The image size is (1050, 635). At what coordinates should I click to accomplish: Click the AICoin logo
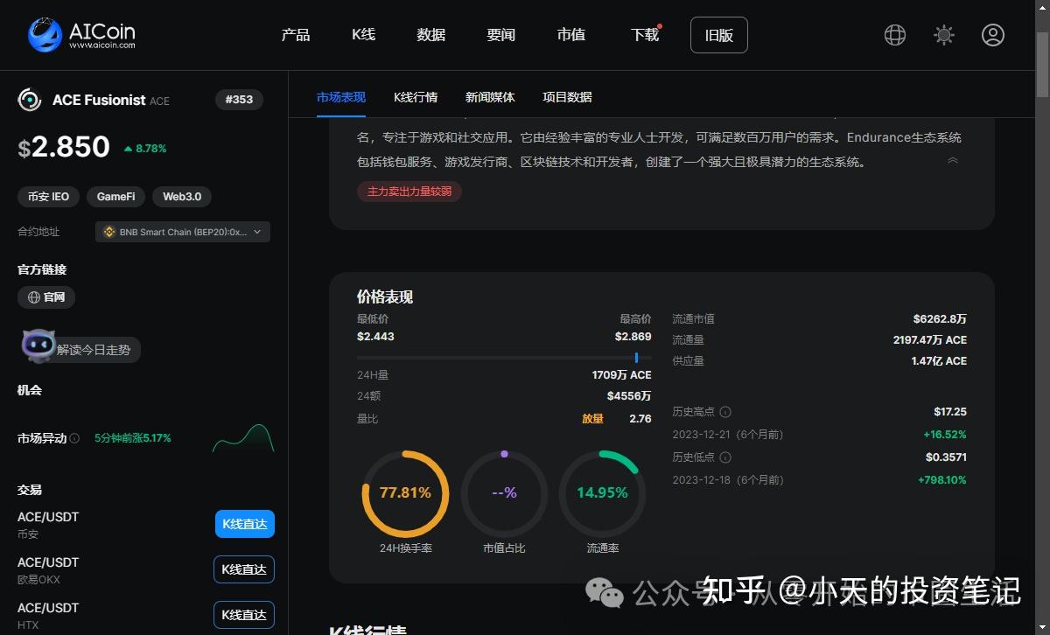pos(44,35)
